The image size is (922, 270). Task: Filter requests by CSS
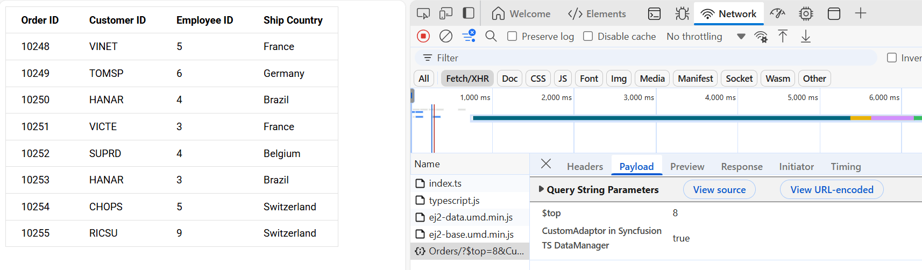tap(538, 79)
